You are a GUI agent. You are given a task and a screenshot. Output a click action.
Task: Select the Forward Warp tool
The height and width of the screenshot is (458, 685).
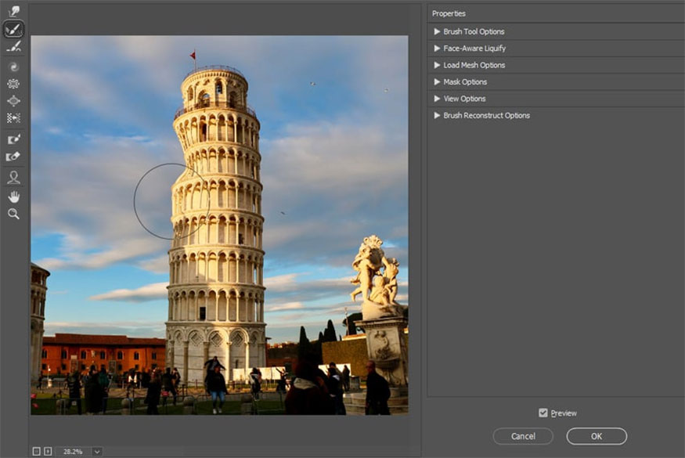13,12
